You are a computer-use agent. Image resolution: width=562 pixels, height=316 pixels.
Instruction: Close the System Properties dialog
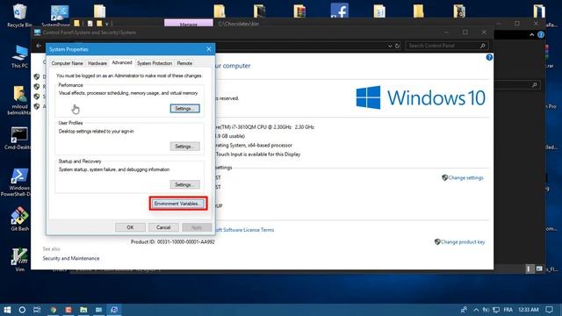pos(209,49)
